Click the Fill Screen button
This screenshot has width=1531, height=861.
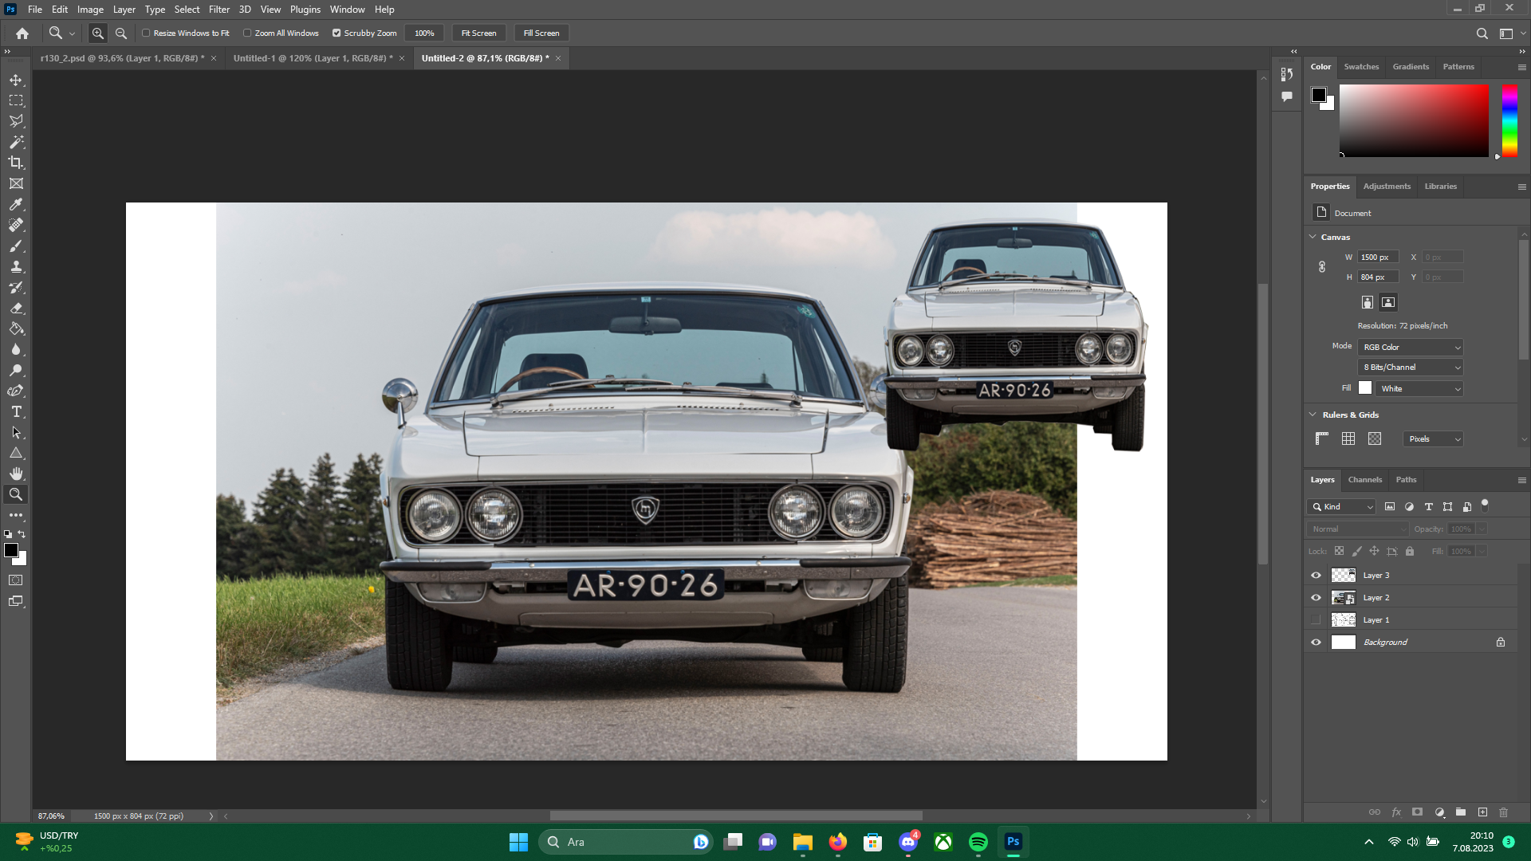click(x=541, y=33)
